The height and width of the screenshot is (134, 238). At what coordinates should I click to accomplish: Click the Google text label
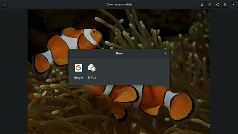click(78, 78)
